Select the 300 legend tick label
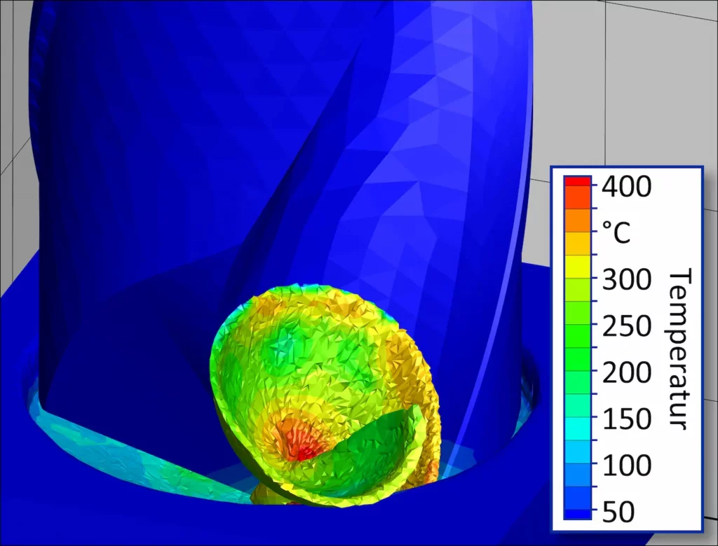 (x=626, y=280)
